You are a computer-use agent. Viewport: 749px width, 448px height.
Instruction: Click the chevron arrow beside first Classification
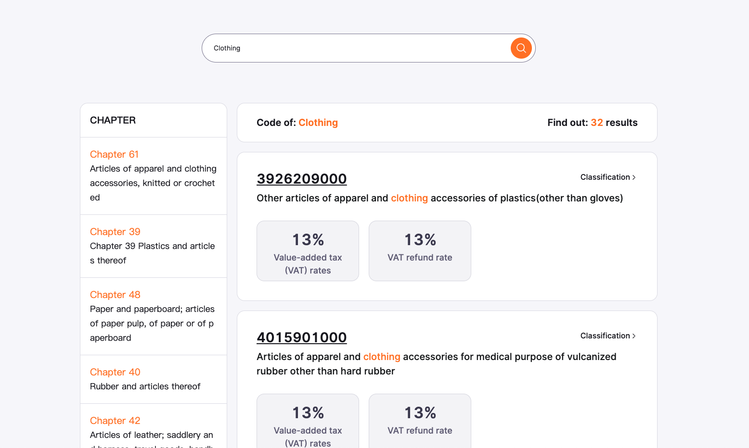tap(634, 177)
